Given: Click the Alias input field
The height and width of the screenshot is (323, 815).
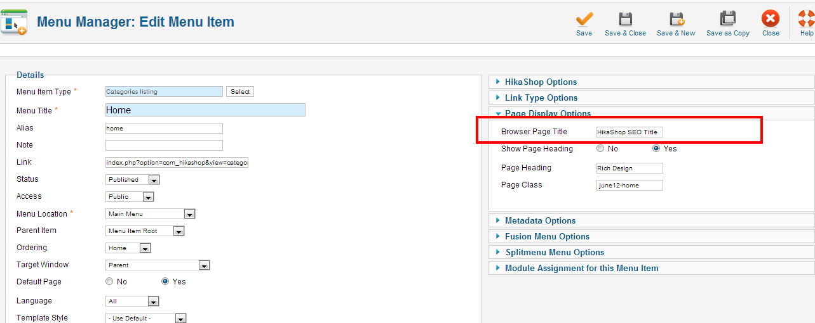Looking at the screenshot, I should pyautogui.click(x=164, y=129).
